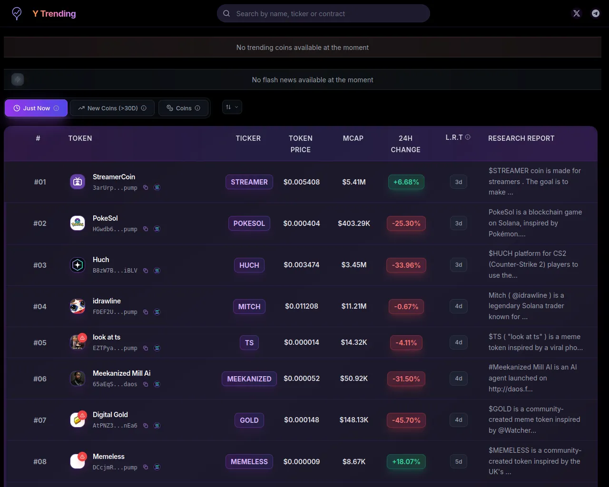Screen dimensions: 609x487
Task: Switch to the Coins tab
Action: (183, 108)
